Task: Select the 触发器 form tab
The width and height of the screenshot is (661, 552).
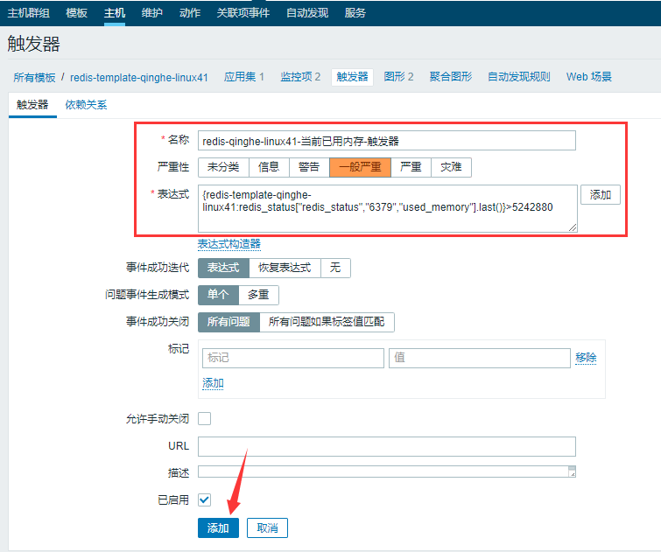Action: point(32,104)
